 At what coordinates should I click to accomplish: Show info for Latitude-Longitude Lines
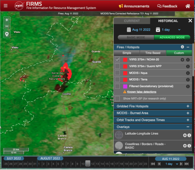pyautogui.click(x=189, y=135)
